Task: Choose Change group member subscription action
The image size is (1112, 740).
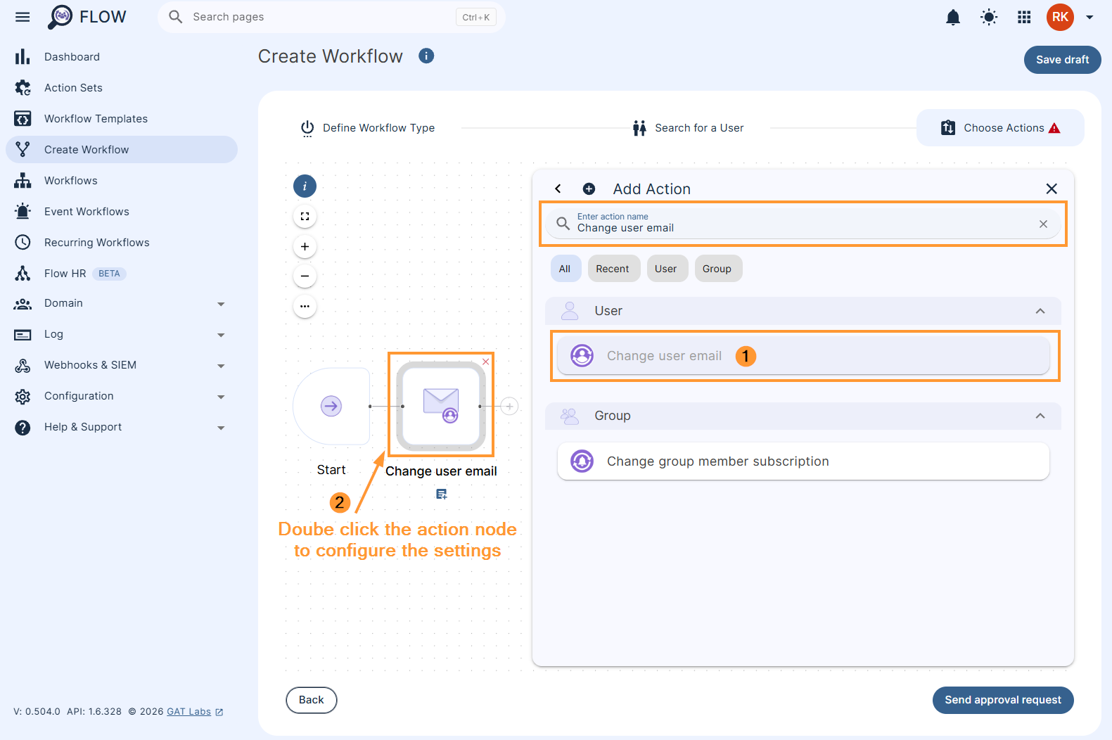Action: tap(803, 461)
